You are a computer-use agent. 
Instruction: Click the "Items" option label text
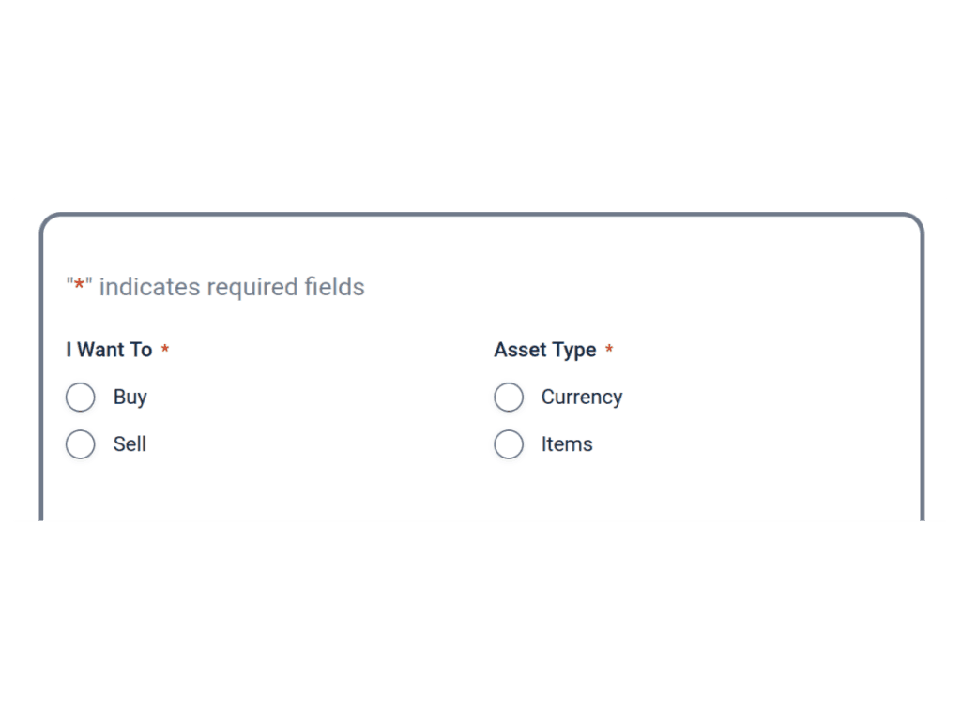pos(567,444)
